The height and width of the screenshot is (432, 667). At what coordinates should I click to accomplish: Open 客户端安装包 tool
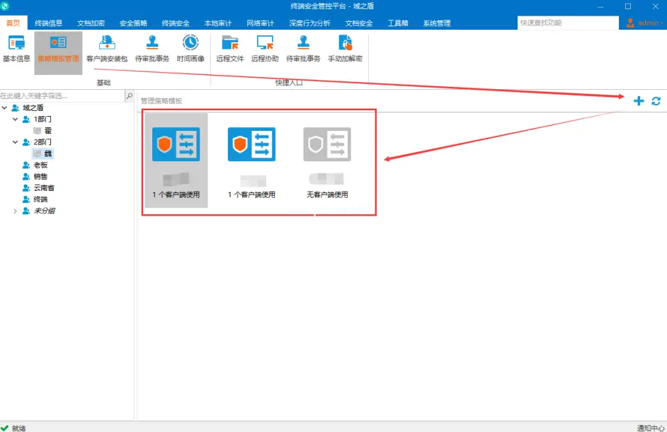point(106,48)
